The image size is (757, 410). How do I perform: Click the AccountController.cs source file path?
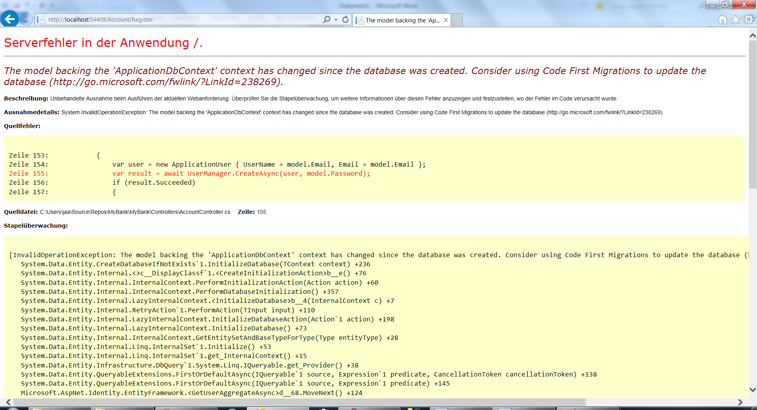(x=135, y=212)
